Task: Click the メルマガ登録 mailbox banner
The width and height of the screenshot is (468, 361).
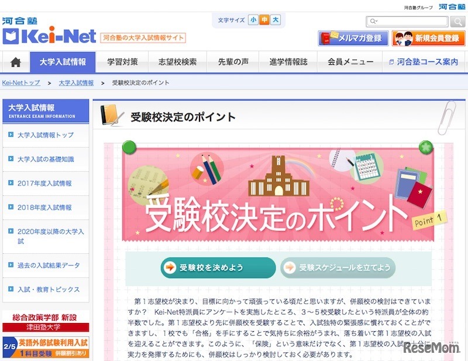Action: [353, 38]
